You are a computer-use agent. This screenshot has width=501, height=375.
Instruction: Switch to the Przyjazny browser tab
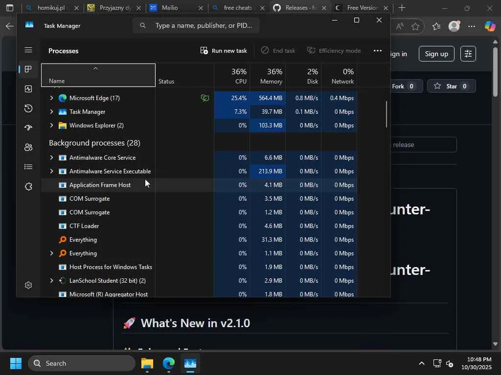[114, 8]
